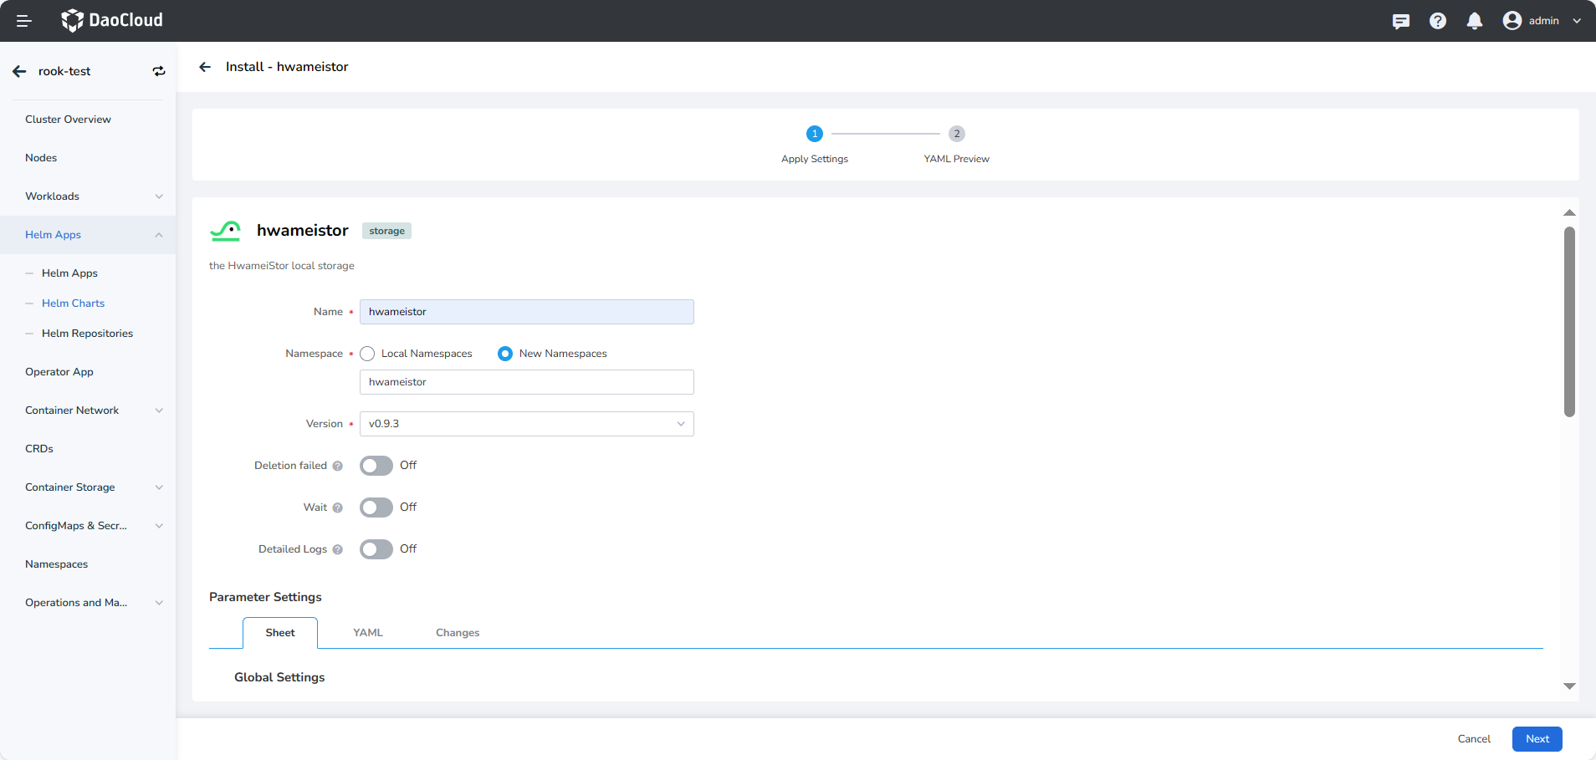Viewport: 1596px width, 760px height.
Task: Switch to the YAML tab
Action: [367, 633]
